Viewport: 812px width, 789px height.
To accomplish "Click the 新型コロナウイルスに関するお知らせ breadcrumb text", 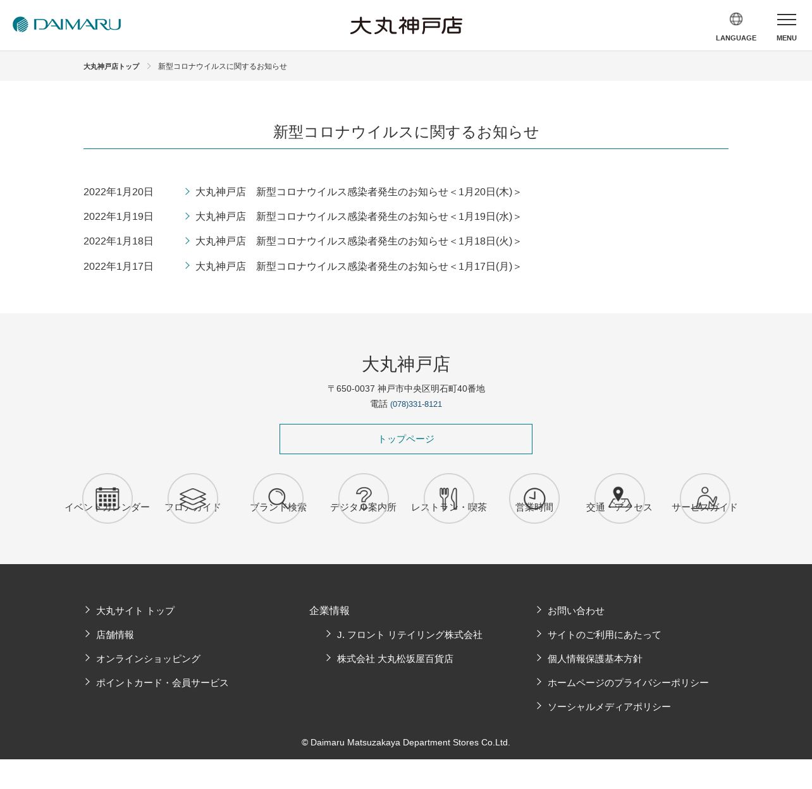I will (x=223, y=66).
